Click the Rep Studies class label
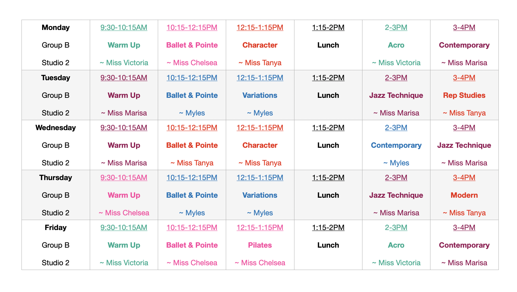 tap(464, 95)
